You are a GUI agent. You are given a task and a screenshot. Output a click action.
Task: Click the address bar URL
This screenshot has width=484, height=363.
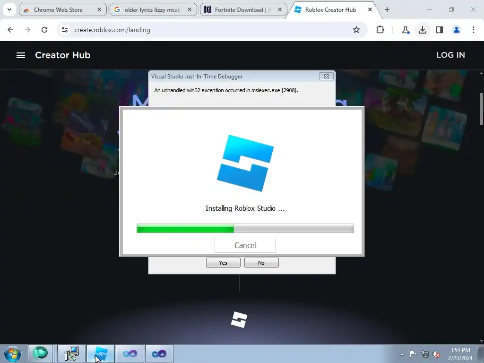click(112, 30)
